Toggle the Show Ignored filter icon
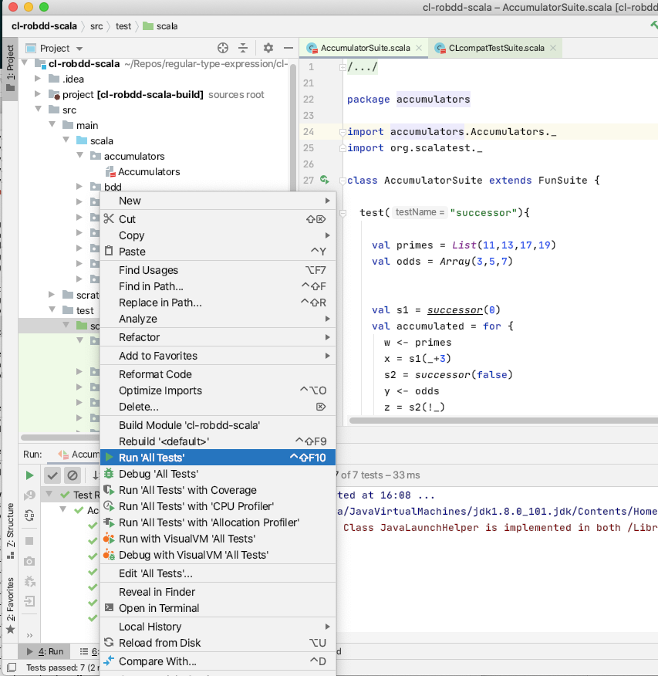 click(x=73, y=475)
